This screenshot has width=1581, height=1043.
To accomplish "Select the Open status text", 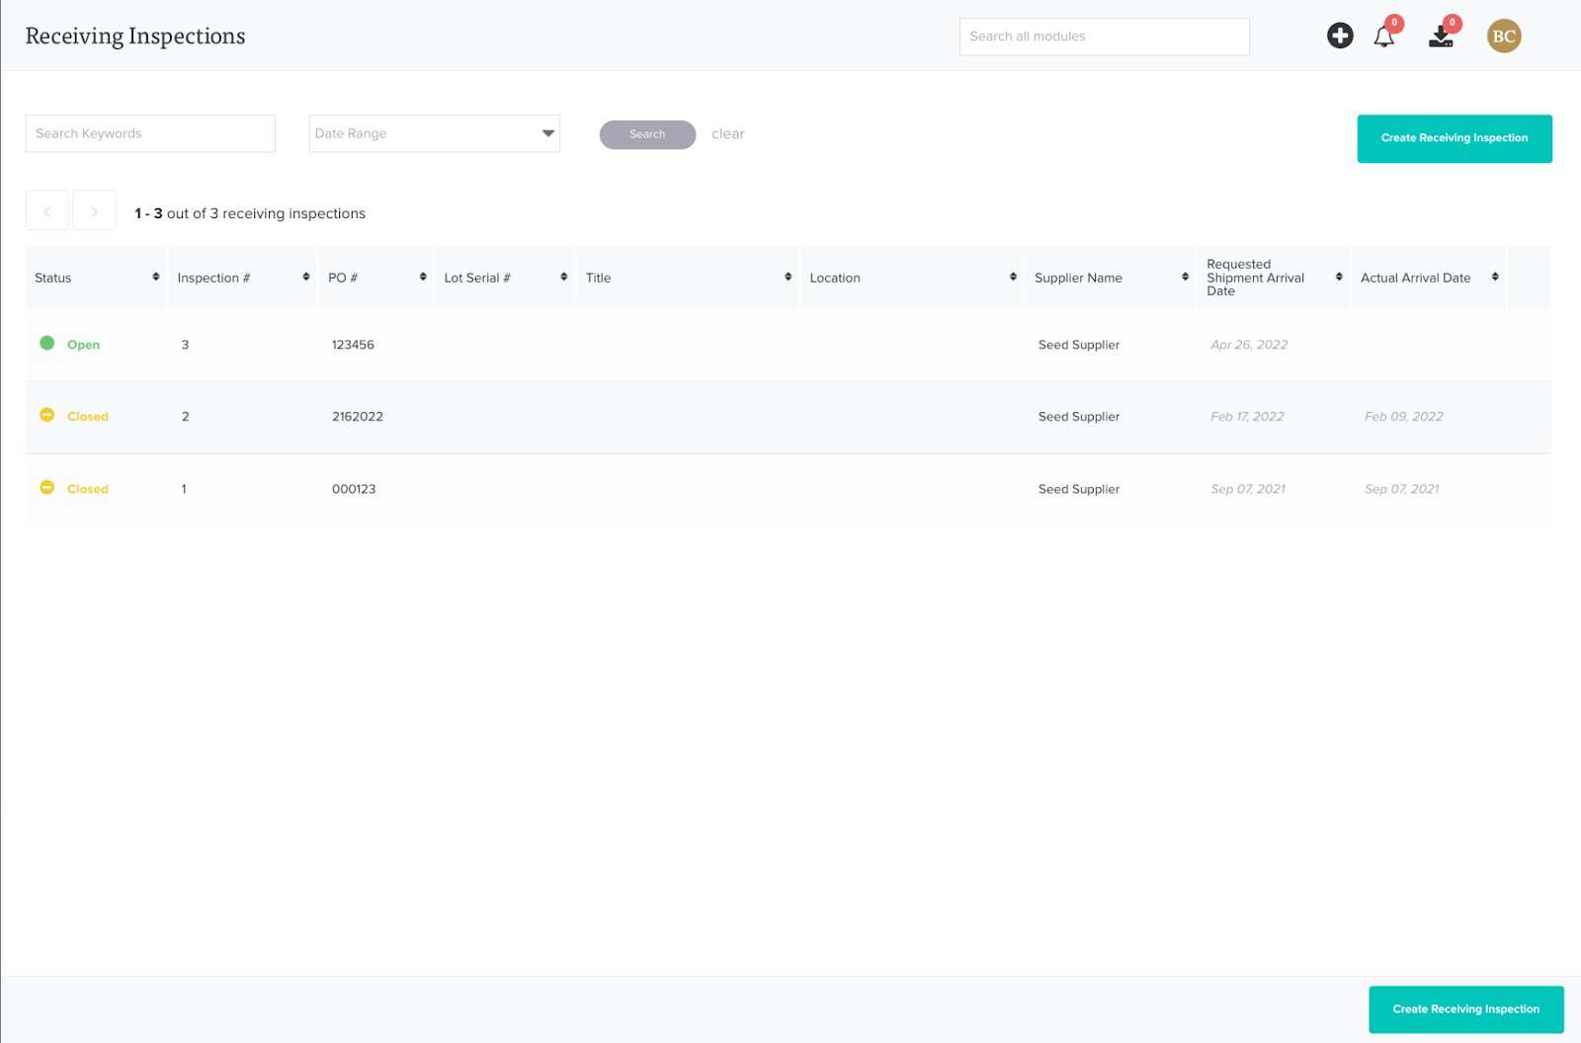I will (x=83, y=345).
